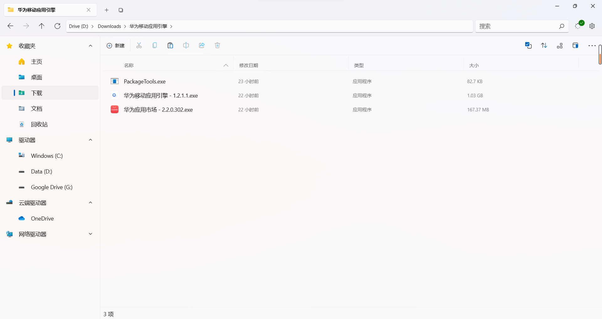Click the Rename icon in toolbar

coord(186,45)
